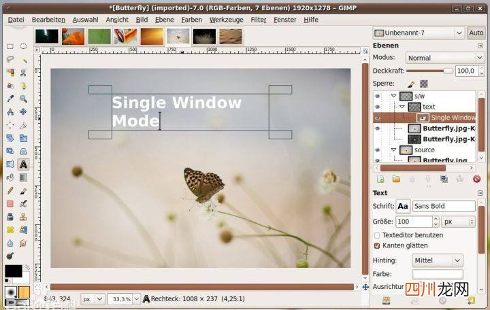
Task: Duplicate the selected layer
Action: [x=444, y=179]
